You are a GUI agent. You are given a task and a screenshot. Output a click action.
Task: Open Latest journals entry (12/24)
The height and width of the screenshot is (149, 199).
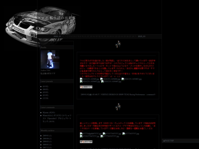click(45, 98)
